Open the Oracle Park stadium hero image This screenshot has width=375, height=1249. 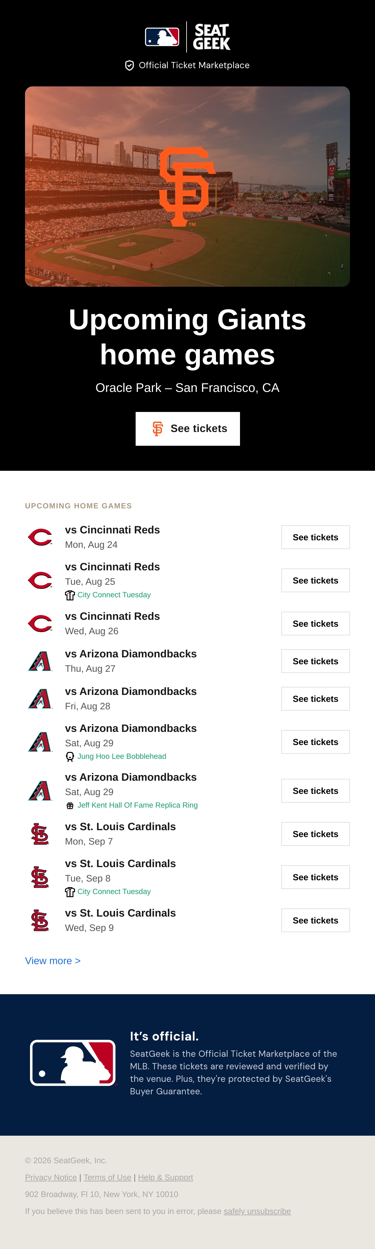click(x=187, y=186)
